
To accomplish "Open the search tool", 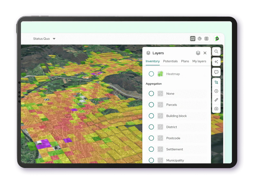I will pyautogui.click(x=216, y=51).
